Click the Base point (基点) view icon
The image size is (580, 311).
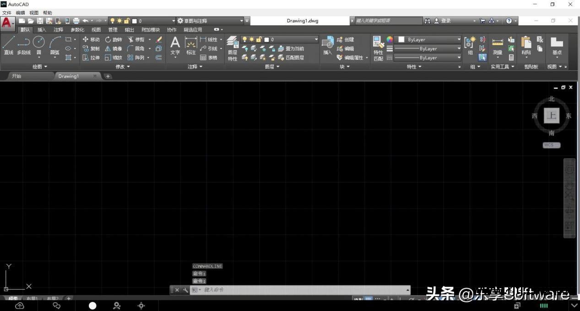[x=557, y=46]
